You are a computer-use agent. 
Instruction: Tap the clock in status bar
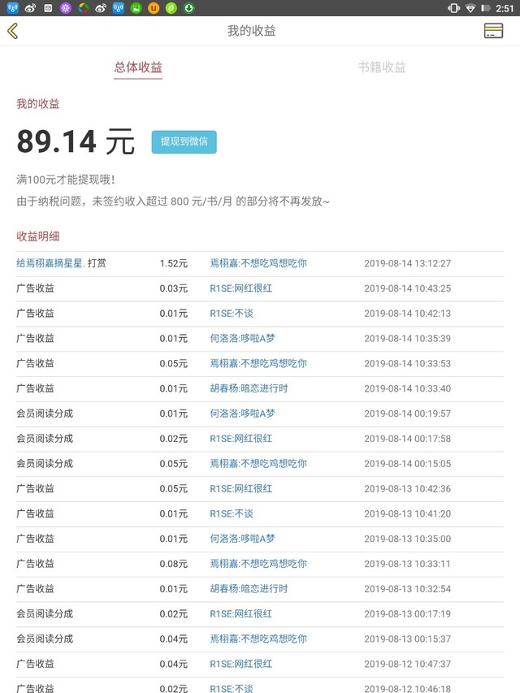click(504, 8)
